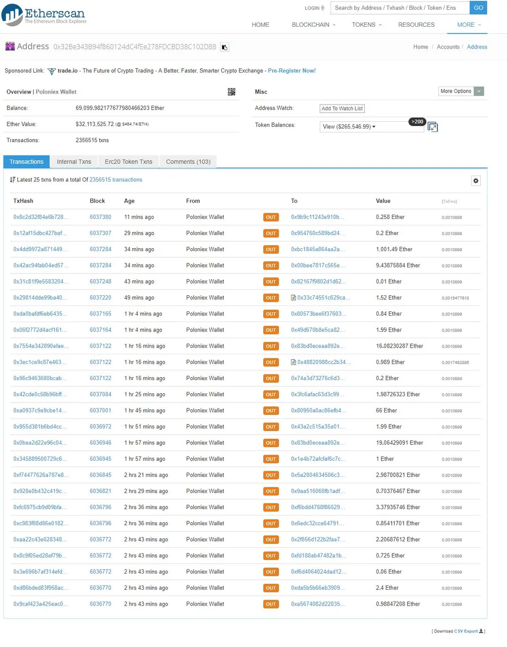507x647 pixels.
Task: Click Add To Watch List button
Action: (342, 109)
